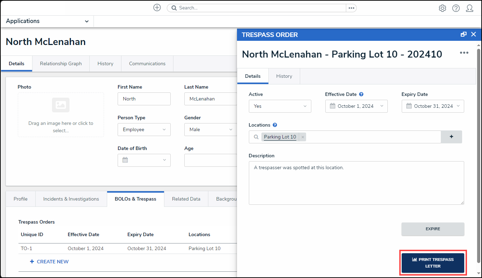Click the Effective Date help info icon
Screen dimensions: 482x278
[x=361, y=94]
